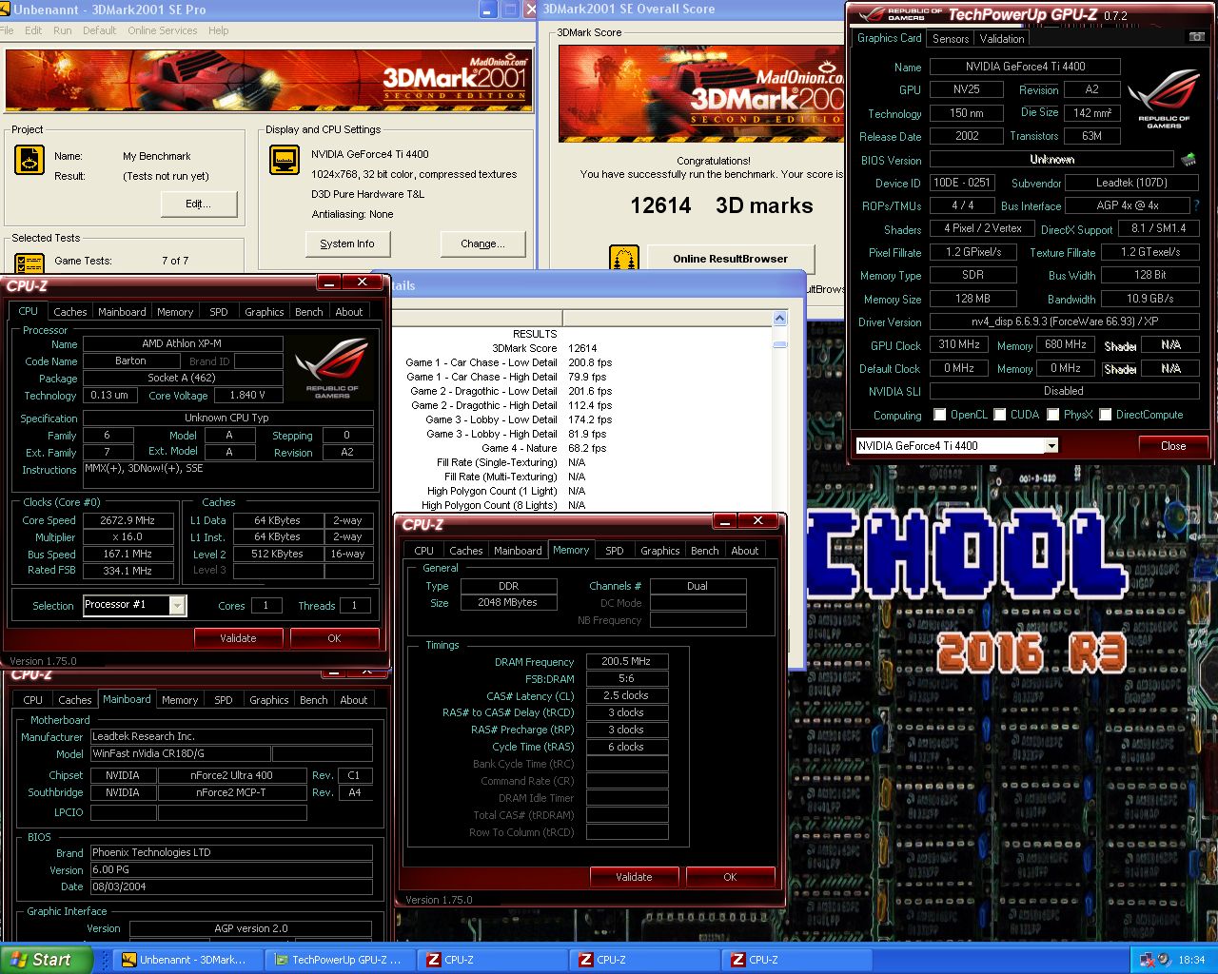
Task: Click OK in CPU-Z processor window
Action: [x=334, y=638]
